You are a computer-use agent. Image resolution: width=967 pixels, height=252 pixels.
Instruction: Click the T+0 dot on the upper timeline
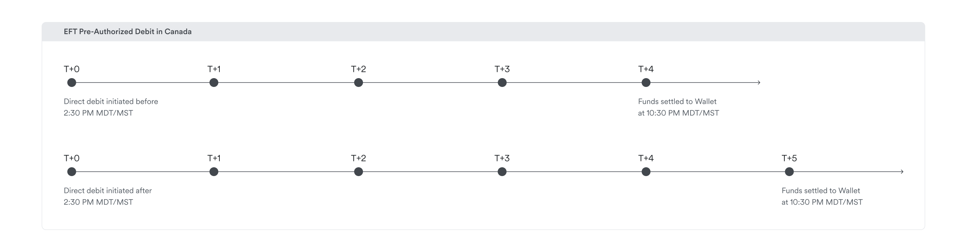click(x=72, y=83)
